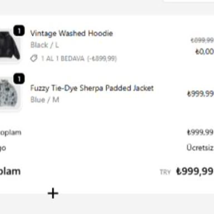Click the bold grand total ₺999,99
Screen dimensions: 214x214
195,171
